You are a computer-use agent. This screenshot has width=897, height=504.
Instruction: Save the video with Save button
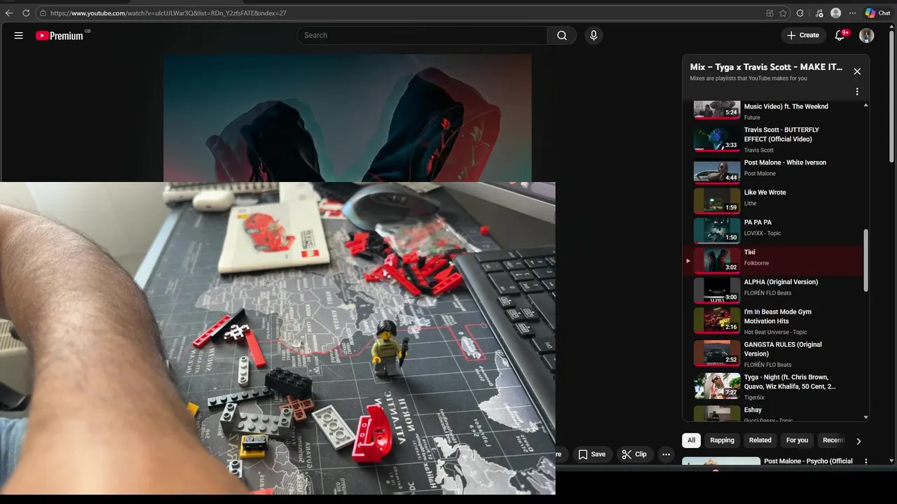click(592, 454)
